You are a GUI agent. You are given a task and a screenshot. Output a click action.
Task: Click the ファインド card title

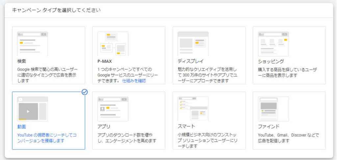269,126
